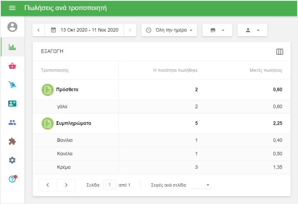Select the Συμπληρώματα modifier row
The image size is (298, 204).
pyautogui.click(x=73, y=123)
